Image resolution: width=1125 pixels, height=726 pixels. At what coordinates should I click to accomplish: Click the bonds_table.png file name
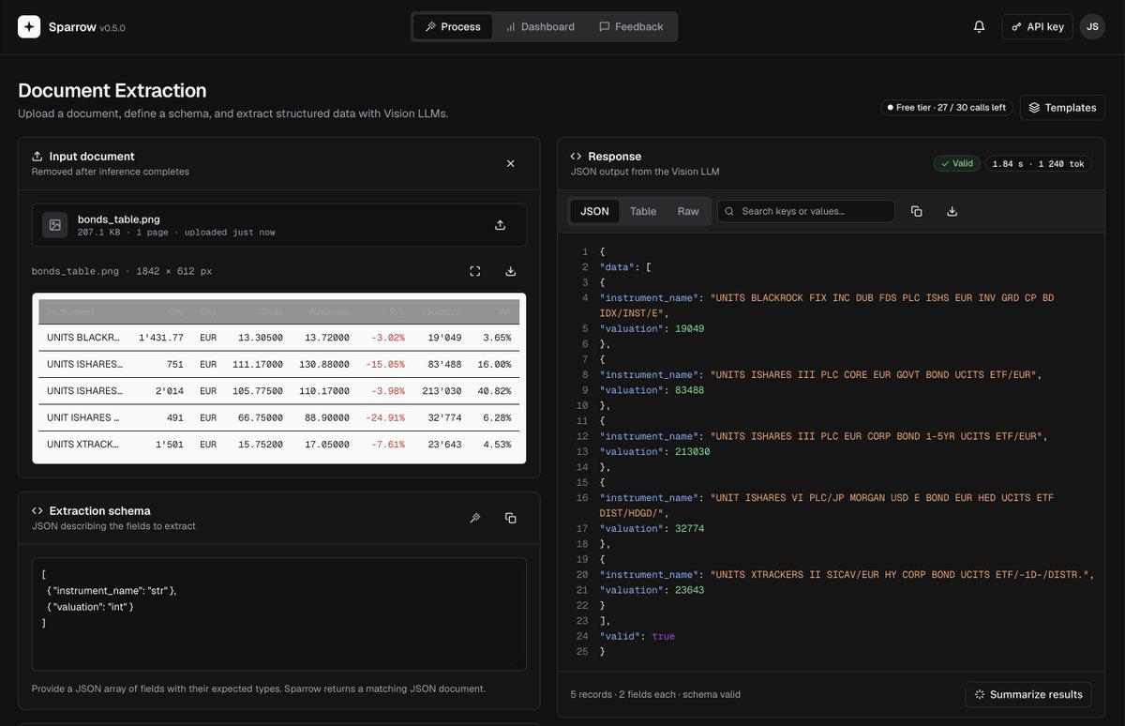click(119, 219)
